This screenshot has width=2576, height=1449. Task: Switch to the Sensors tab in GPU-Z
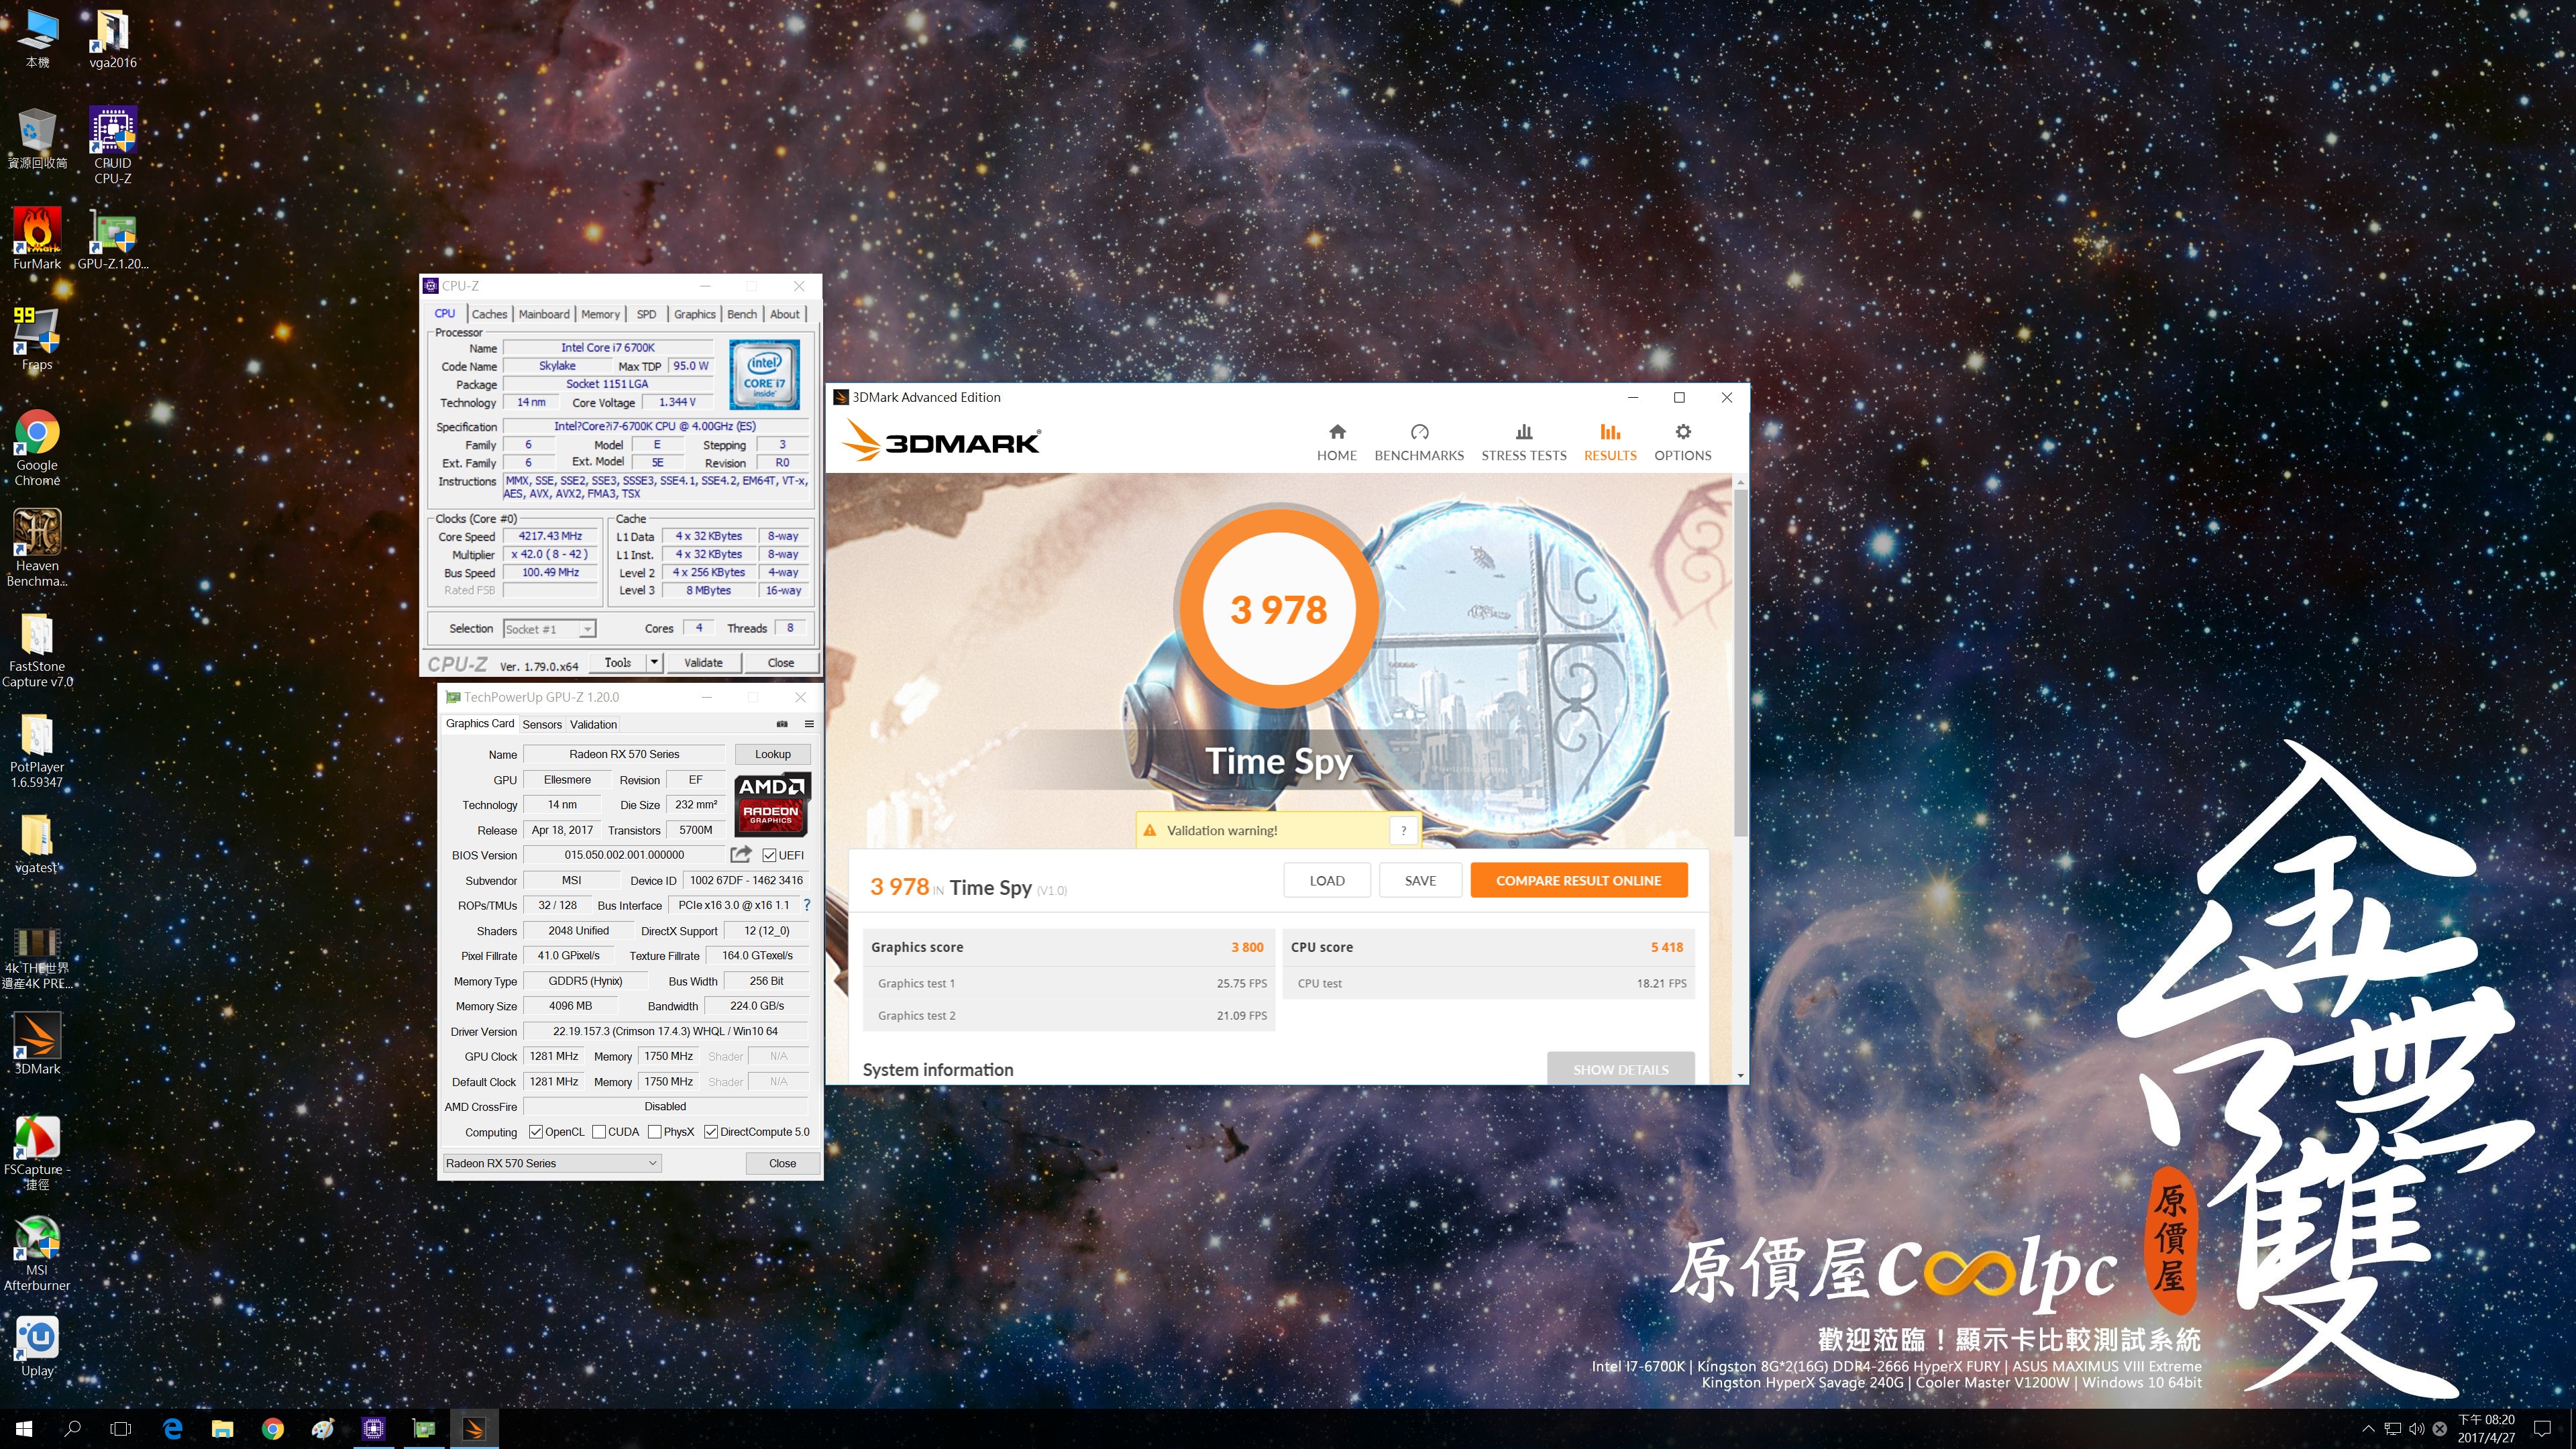coord(542,724)
